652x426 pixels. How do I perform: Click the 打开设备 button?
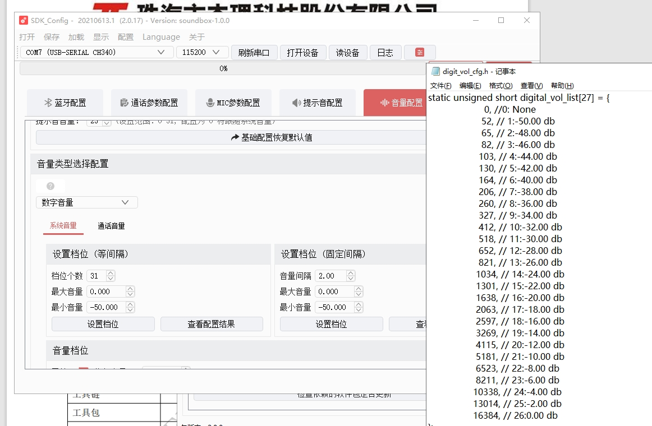pyautogui.click(x=302, y=52)
